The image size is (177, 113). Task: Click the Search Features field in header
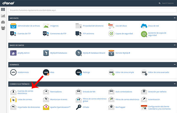pos(168,3)
